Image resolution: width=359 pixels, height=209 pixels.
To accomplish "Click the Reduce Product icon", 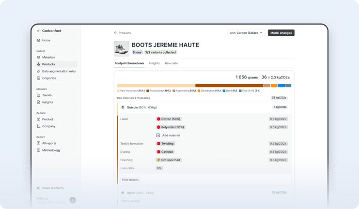I will tap(38, 119).
